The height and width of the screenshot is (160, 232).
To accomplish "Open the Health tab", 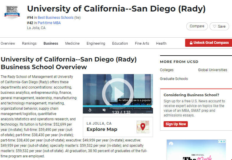I will point(161,44).
